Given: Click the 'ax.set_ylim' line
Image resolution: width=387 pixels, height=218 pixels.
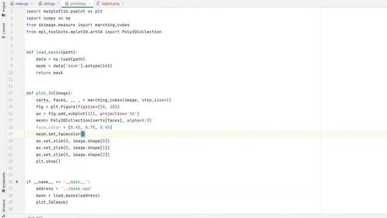Looking at the screenshot, I should tap(73, 148).
